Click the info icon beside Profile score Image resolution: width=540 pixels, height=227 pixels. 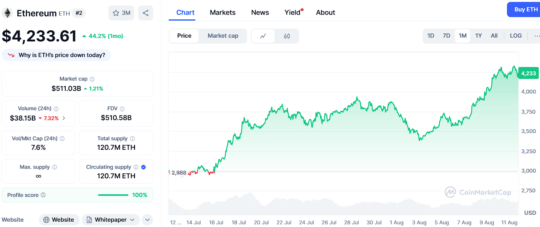[43, 195]
